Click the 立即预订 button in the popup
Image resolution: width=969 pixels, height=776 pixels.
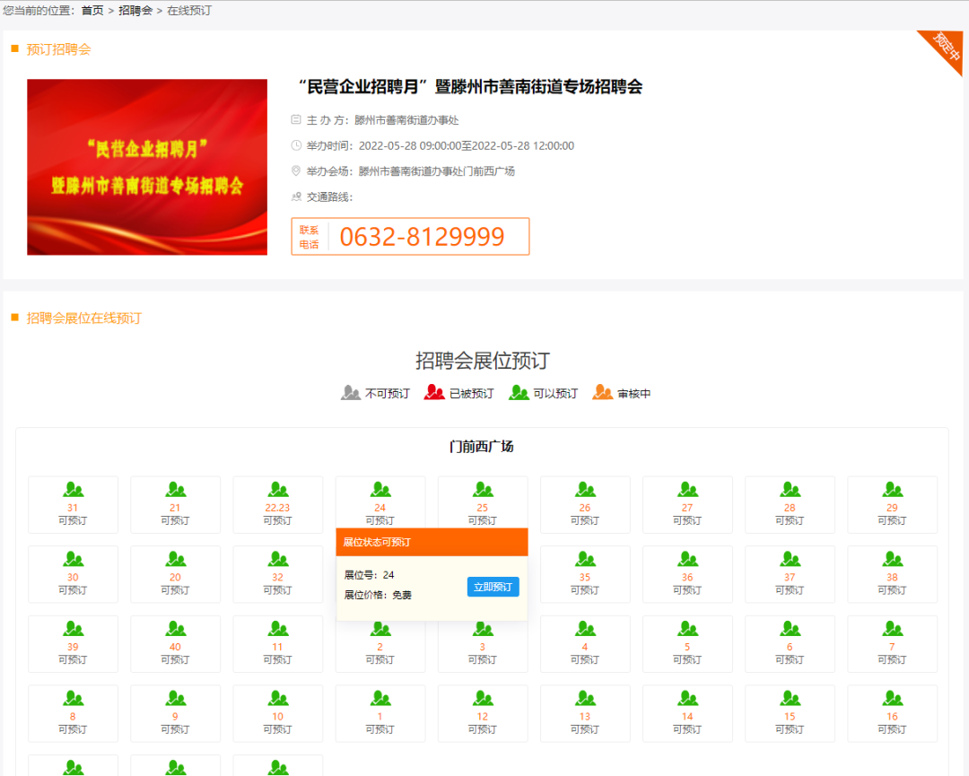coord(493,587)
